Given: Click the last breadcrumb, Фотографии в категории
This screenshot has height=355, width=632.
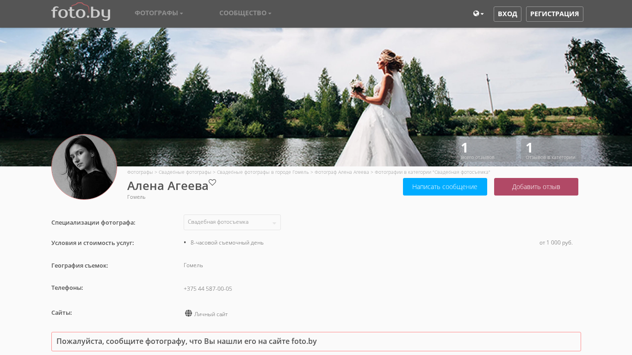Looking at the screenshot, I should coord(433,172).
